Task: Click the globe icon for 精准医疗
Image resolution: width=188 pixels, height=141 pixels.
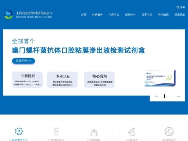Action: click(169, 132)
